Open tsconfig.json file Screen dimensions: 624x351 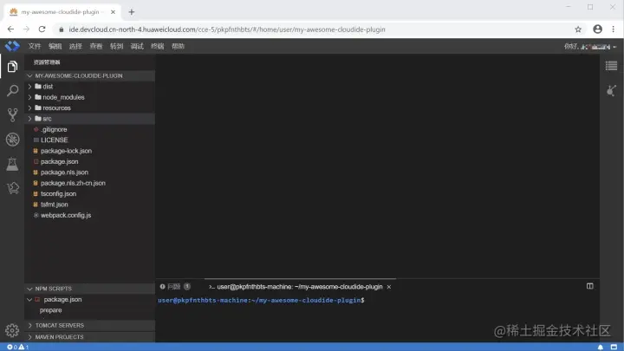tap(58, 194)
